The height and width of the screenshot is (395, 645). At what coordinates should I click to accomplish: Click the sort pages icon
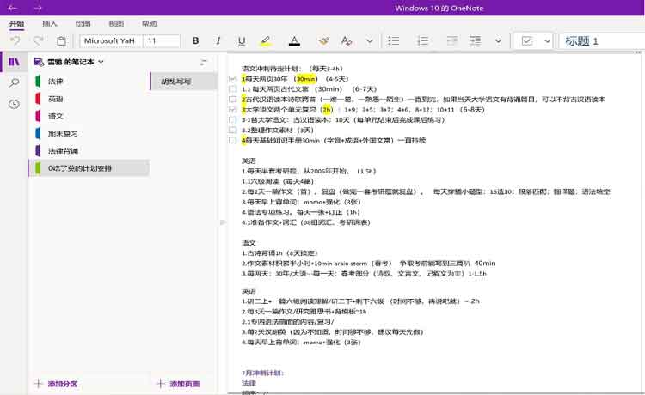(x=203, y=62)
